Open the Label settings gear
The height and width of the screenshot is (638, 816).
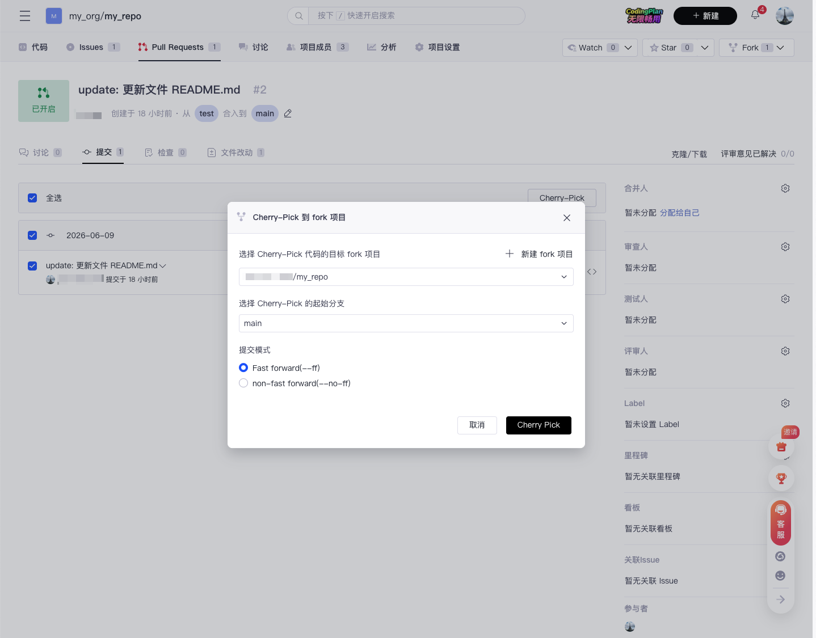[785, 403]
